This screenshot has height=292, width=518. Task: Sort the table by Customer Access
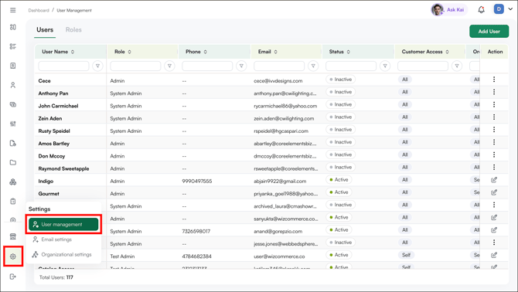tap(447, 52)
